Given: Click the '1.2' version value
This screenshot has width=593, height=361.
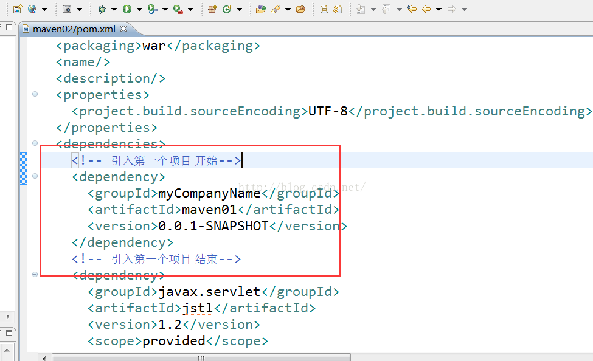Looking at the screenshot, I should [170, 325].
